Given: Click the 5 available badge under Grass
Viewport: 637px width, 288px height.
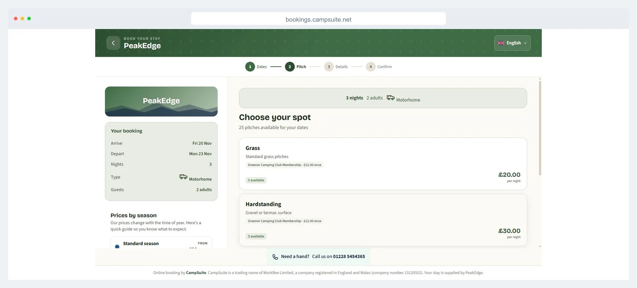Looking at the screenshot, I should (256, 180).
